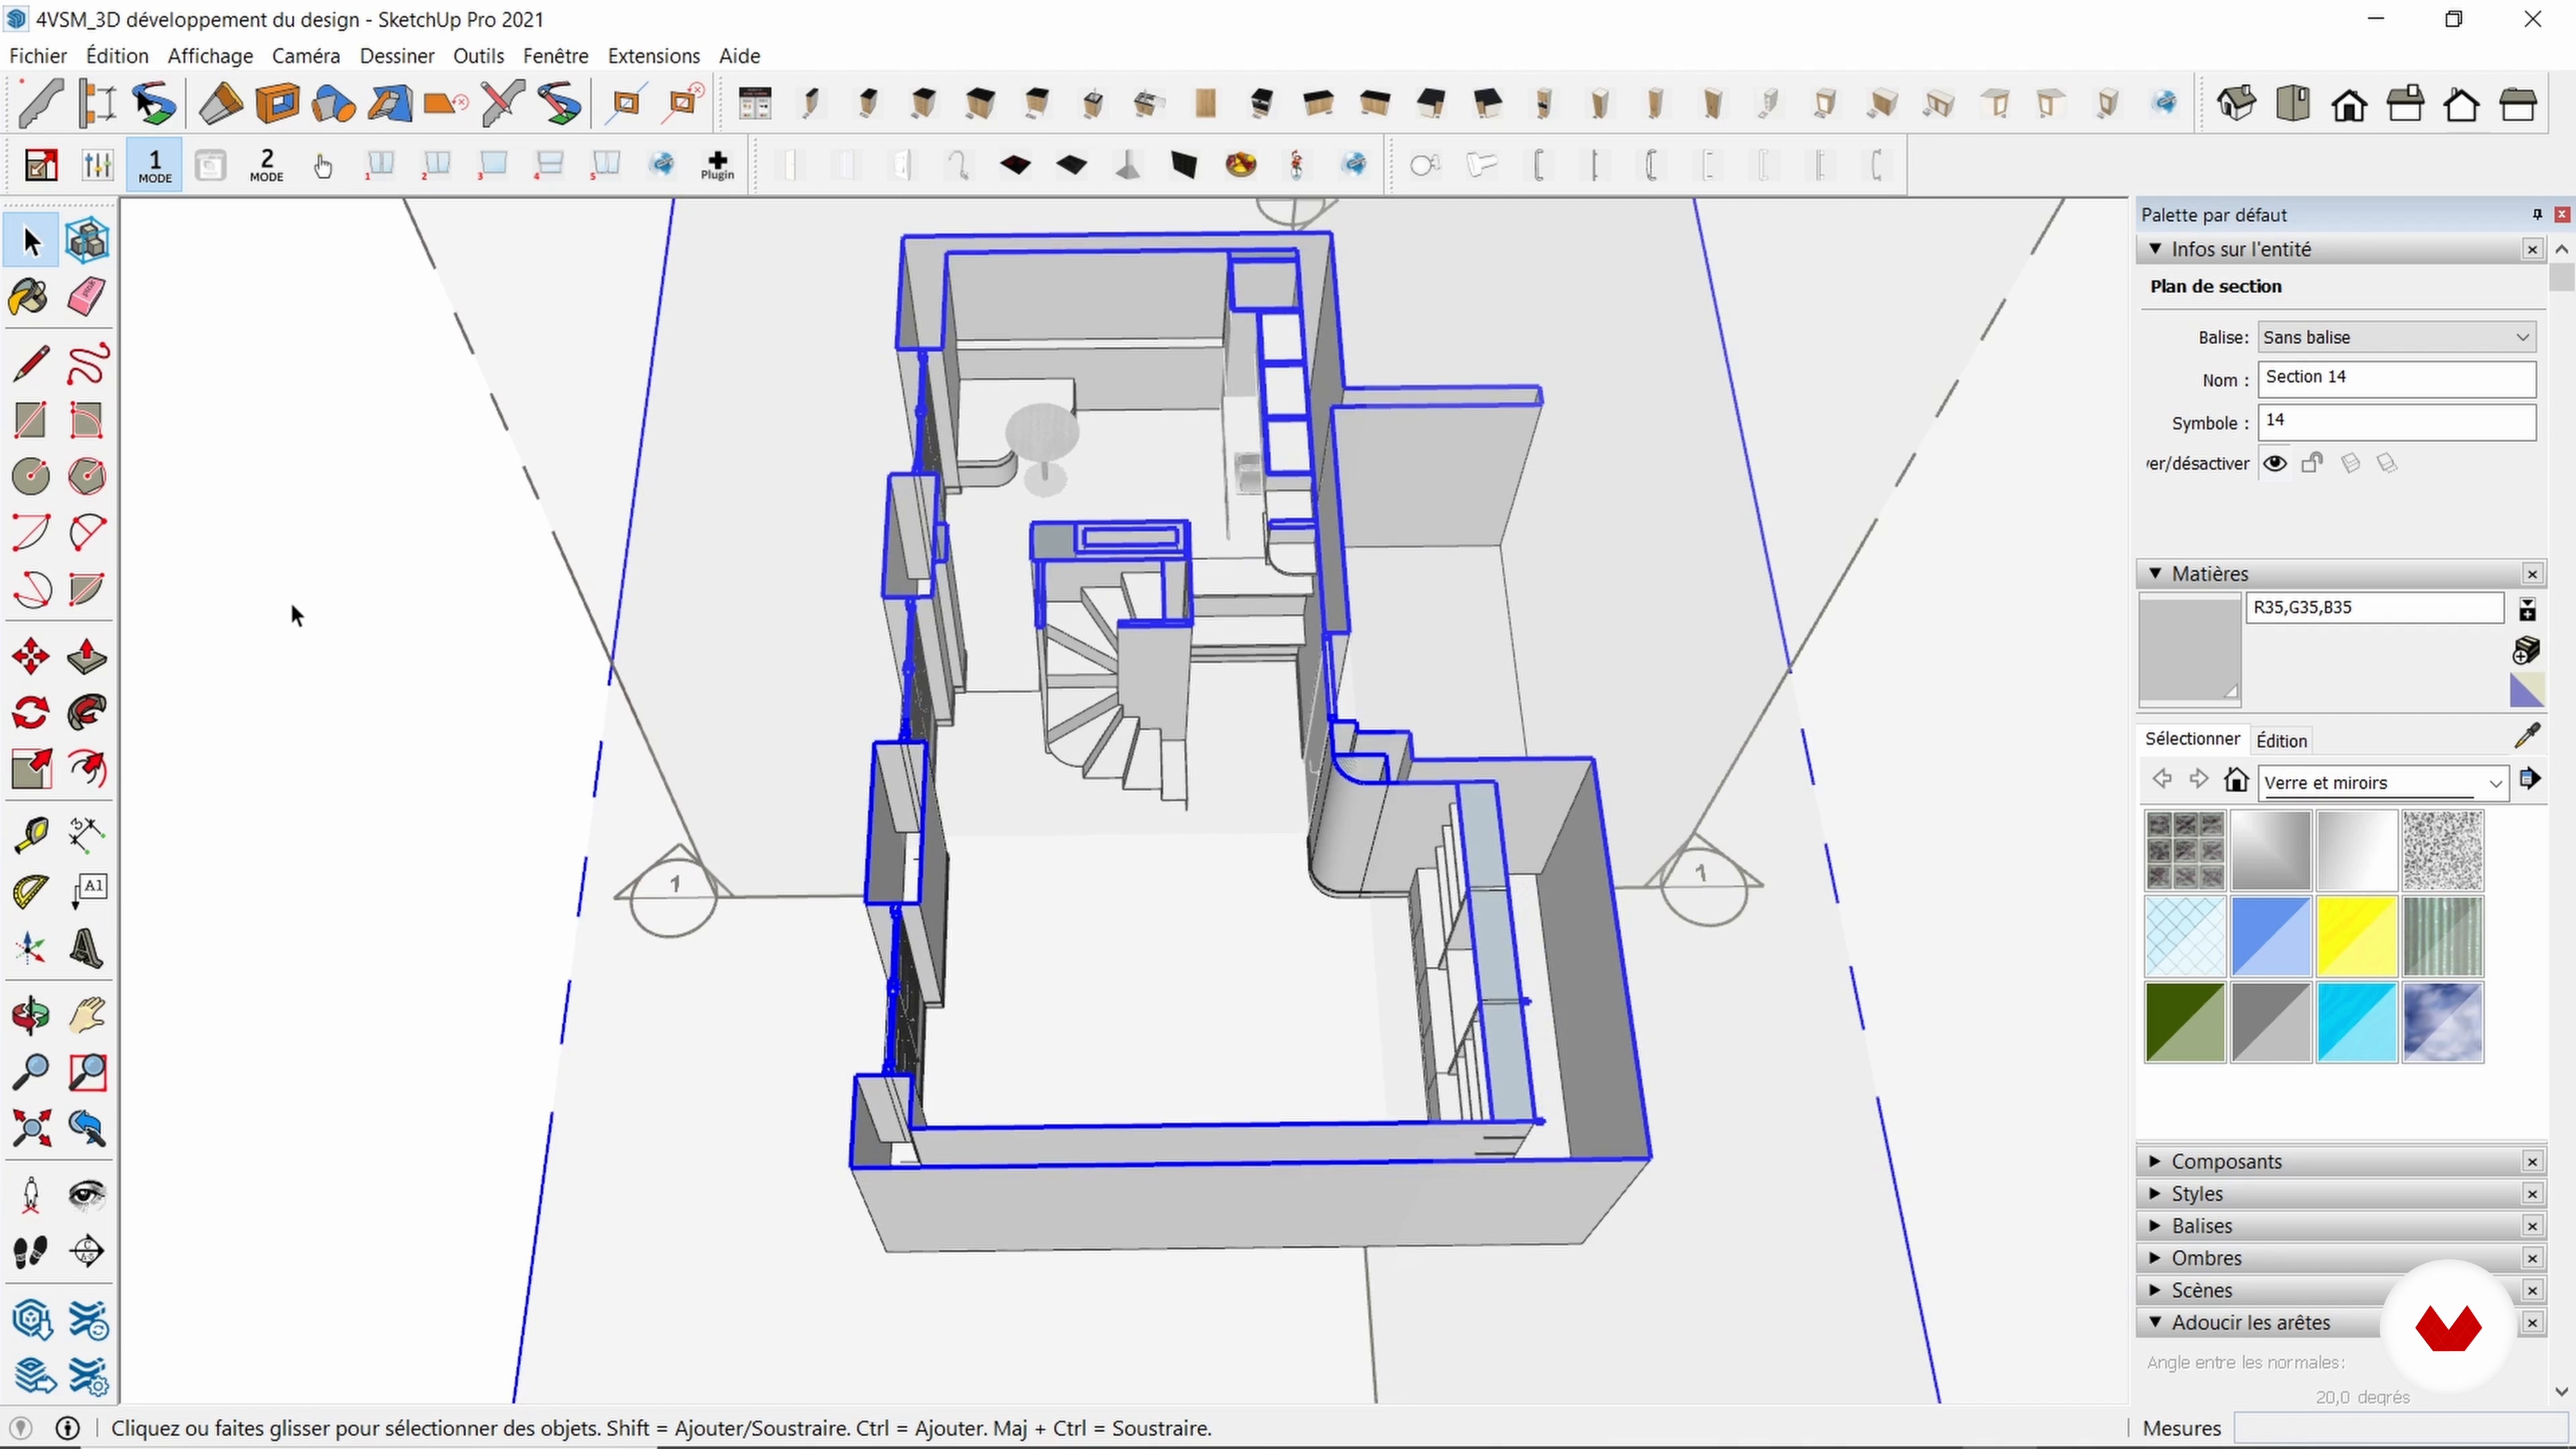Choose the Tape Measure tool

coord(30,833)
